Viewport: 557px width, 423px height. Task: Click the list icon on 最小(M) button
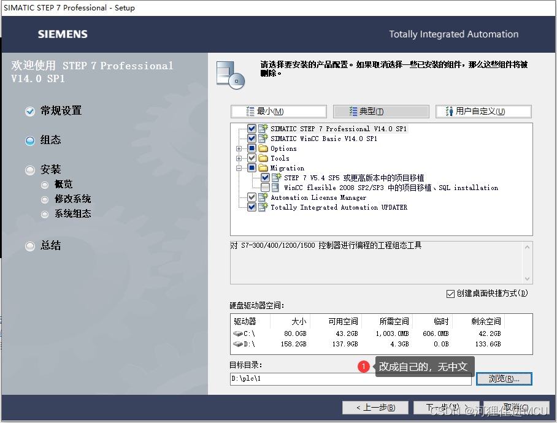[250, 112]
